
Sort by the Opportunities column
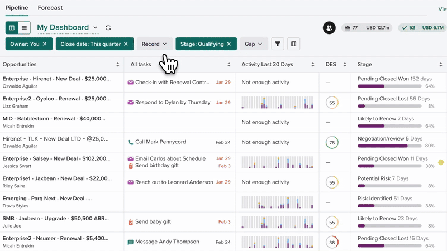[118, 65]
